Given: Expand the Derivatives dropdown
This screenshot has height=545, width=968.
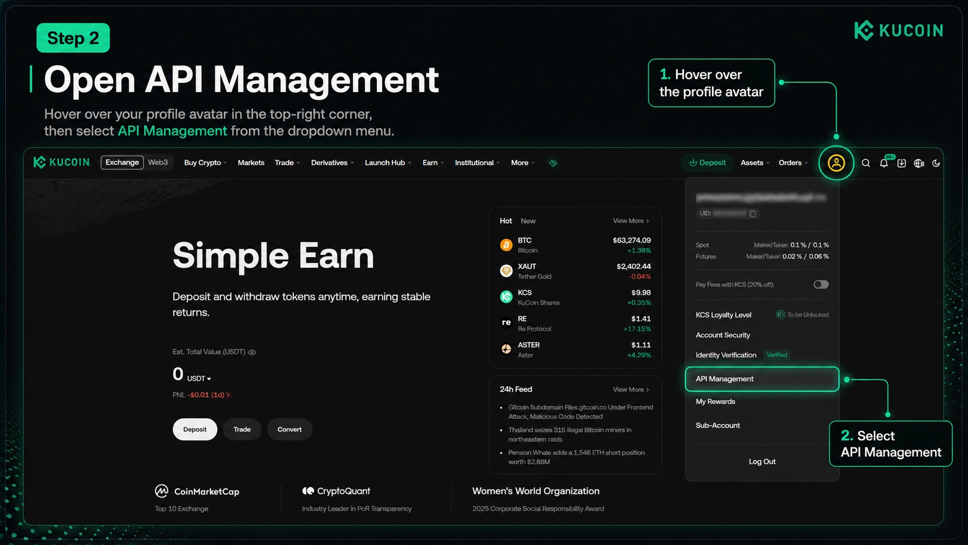Looking at the screenshot, I should [332, 163].
